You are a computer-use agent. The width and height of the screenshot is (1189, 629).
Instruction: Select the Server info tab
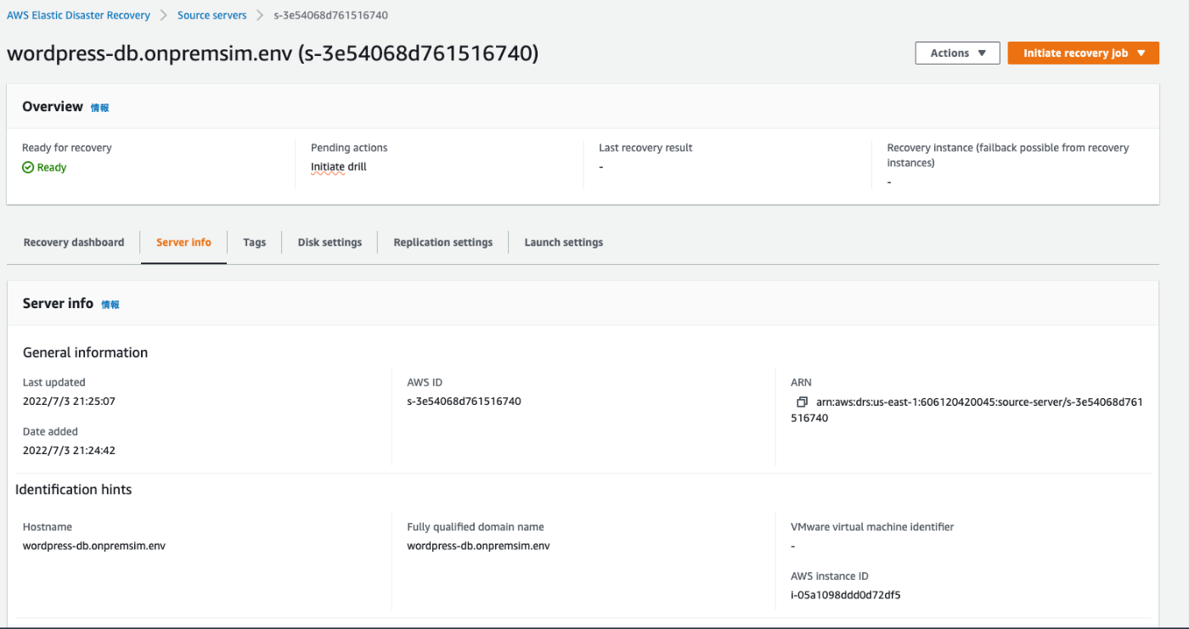[x=183, y=242]
